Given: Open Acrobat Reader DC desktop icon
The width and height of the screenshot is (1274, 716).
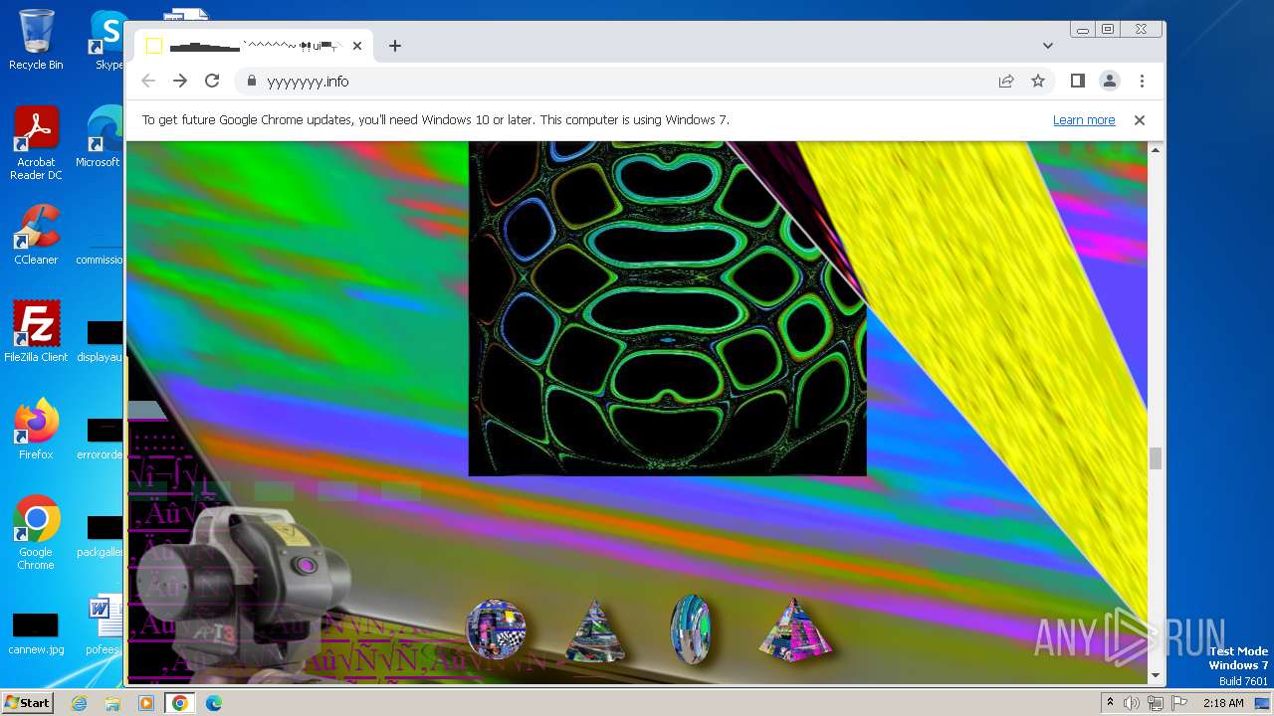Looking at the screenshot, I should (36, 144).
